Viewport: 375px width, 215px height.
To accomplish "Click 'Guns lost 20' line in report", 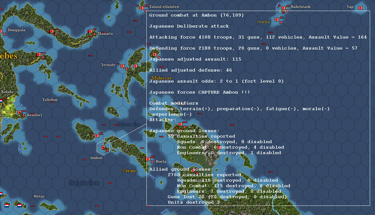I will pyautogui.click(x=227, y=197).
